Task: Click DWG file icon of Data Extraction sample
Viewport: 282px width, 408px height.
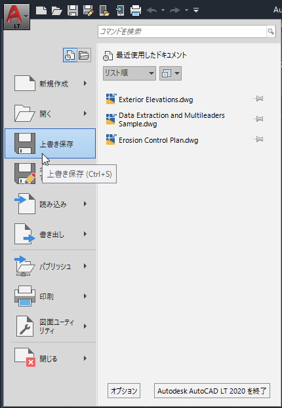Action: tap(111, 119)
